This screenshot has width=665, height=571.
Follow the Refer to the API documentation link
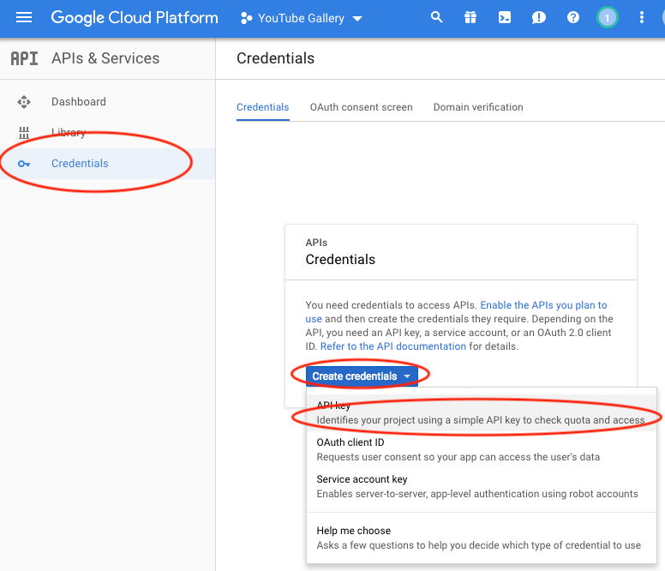[393, 346]
